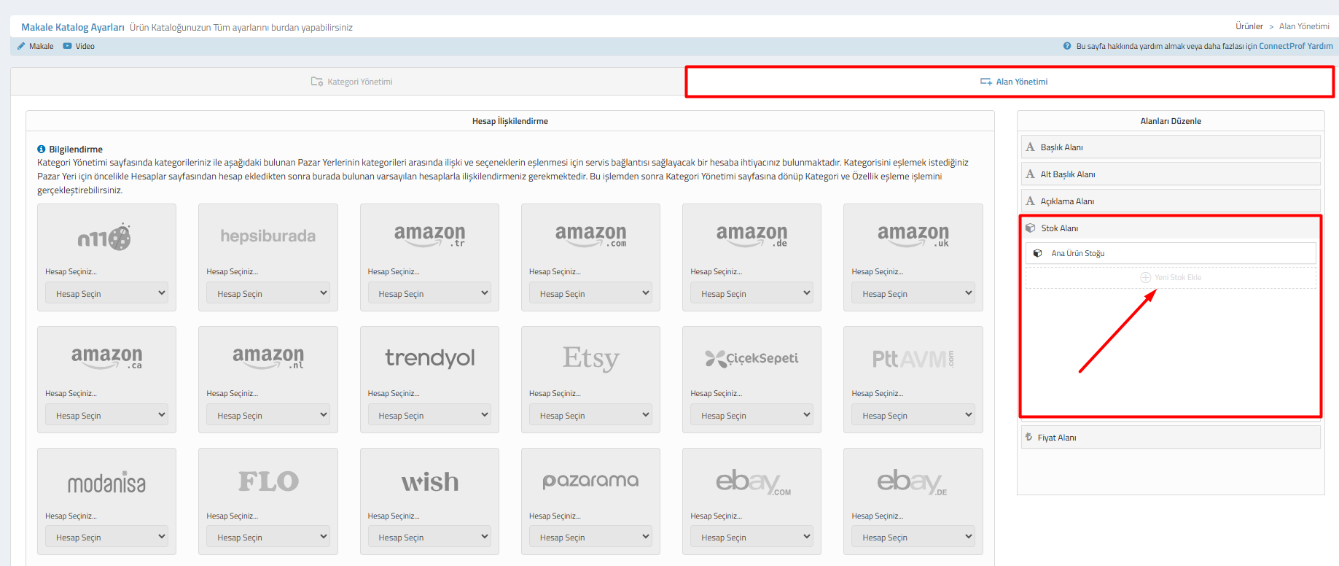Open Hesap Seçin dropdown under Etsy
Viewport: 1339px width, 566px height.
pyautogui.click(x=590, y=415)
